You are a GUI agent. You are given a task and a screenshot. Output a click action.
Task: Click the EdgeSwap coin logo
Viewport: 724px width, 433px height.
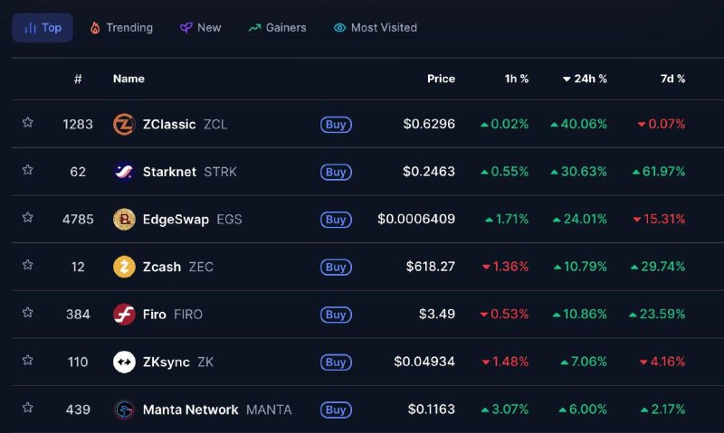[x=124, y=220]
